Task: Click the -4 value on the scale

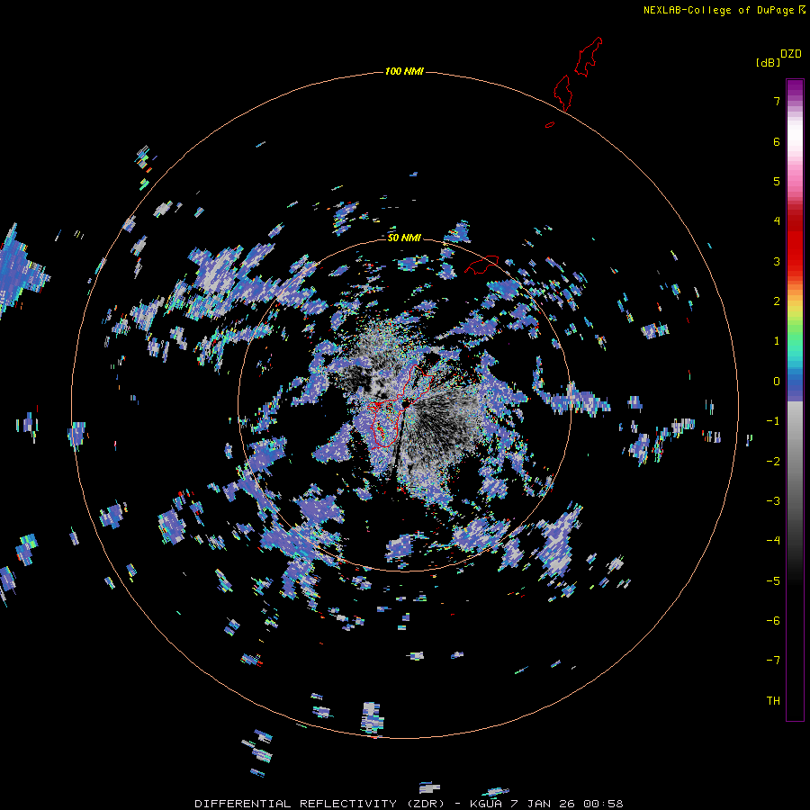Action: 773,541
